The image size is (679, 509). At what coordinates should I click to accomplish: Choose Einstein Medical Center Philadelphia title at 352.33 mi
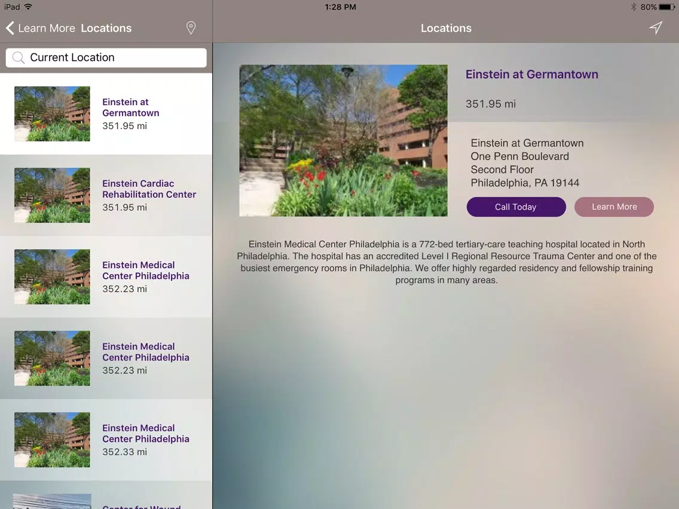145,433
